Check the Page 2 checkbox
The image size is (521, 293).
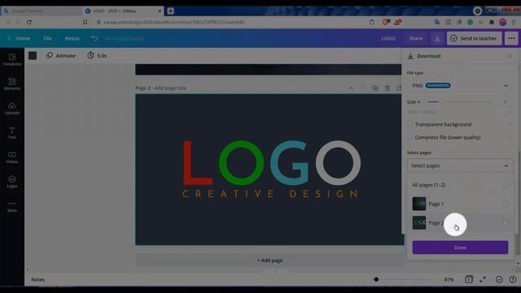[x=505, y=222]
